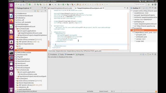Click the Smart Insert status bar entry
Screen dimensions: 166x93
coord(103,91)
